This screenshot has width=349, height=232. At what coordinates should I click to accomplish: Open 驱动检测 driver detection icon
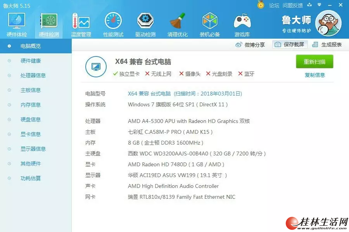coord(145,25)
